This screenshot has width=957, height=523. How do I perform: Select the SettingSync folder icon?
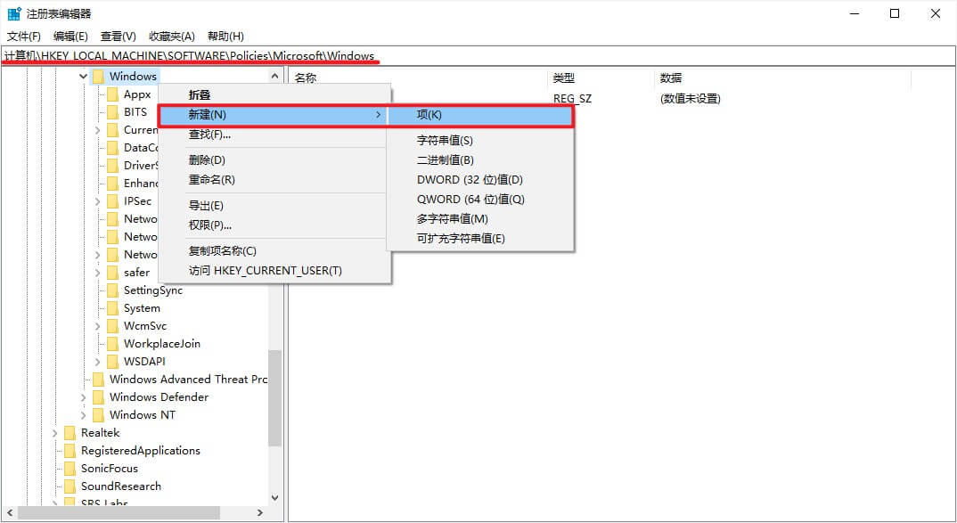pyautogui.click(x=112, y=290)
